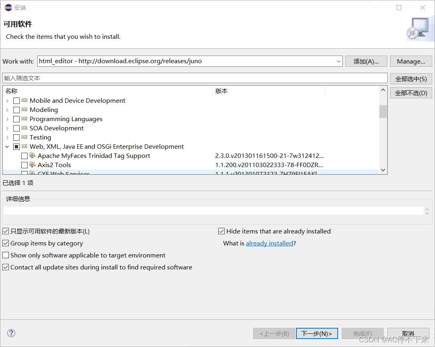The width and height of the screenshot is (435, 347).
Task: Close the 安装 dialog window
Action: [x=423, y=8]
